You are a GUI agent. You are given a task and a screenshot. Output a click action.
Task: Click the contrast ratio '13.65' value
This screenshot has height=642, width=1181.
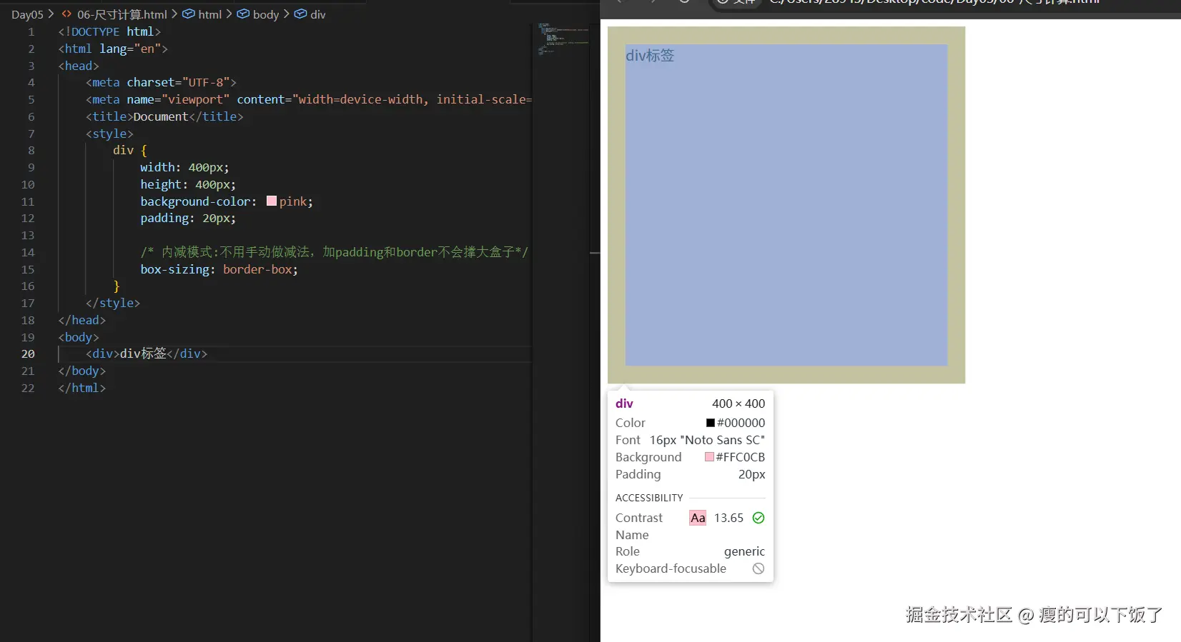(x=728, y=518)
